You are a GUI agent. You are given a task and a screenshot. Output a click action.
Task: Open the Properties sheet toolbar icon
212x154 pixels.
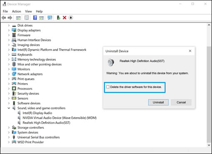coord(27,18)
